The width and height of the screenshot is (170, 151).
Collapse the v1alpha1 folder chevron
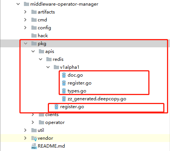click(48, 67)
